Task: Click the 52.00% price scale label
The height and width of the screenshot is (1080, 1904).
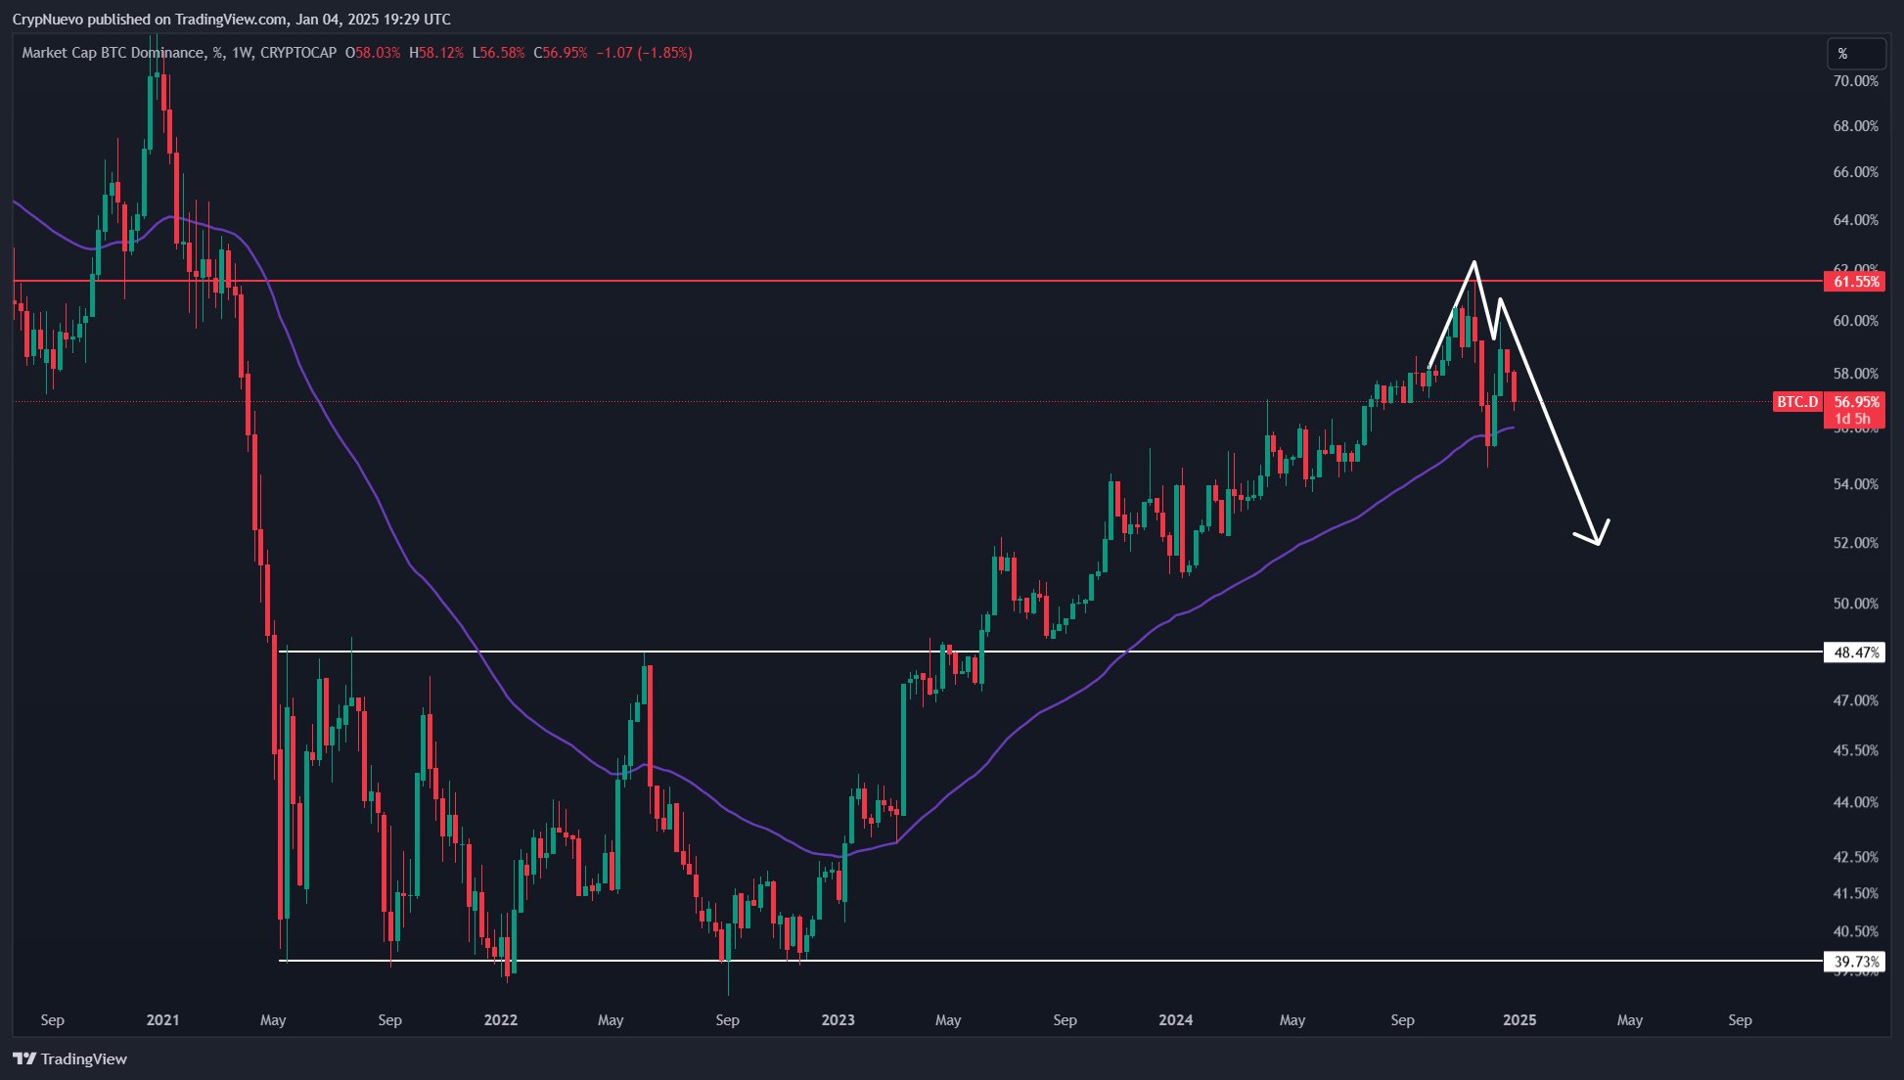Action: (x=1855, y=543)
